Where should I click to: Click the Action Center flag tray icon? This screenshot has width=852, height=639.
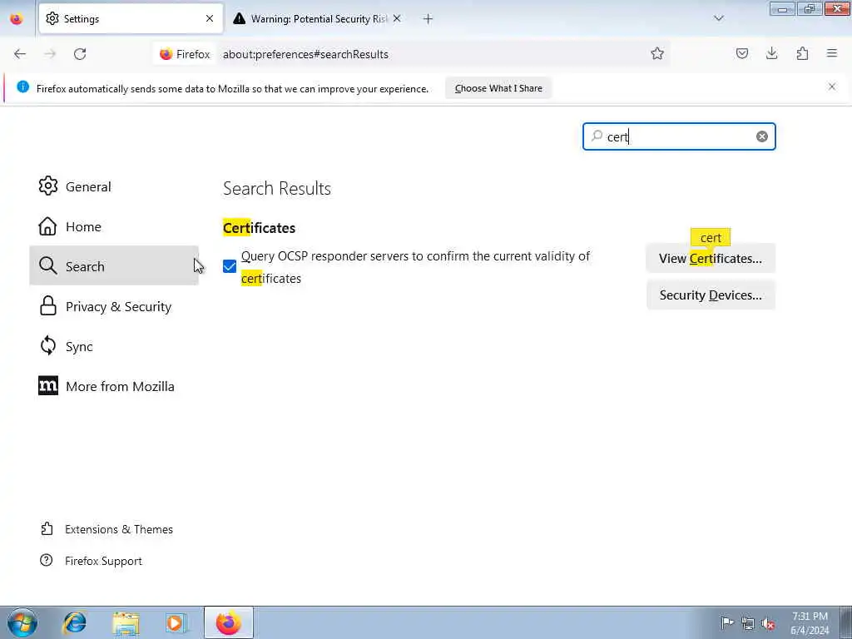(x=727, y=622)
